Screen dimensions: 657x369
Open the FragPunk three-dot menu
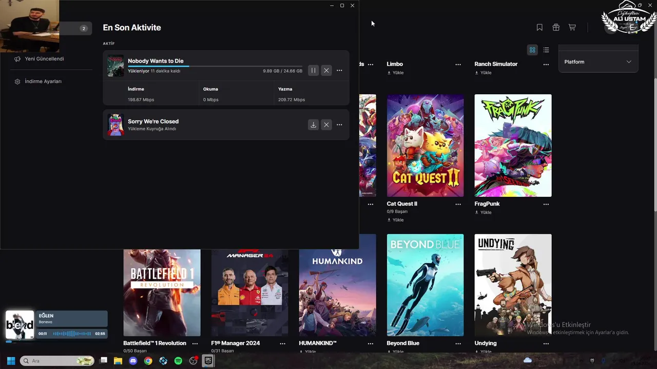coord(546,204)
